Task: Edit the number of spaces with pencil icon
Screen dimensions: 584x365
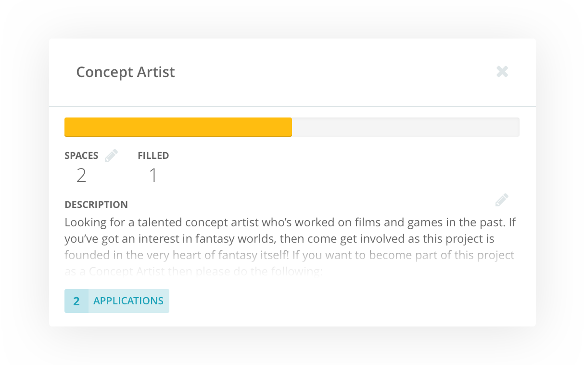Action: 111,155
